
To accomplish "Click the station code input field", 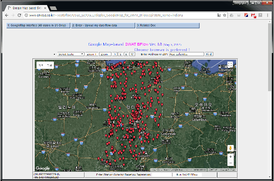I will pyautogui.click(x=162, y=175).
